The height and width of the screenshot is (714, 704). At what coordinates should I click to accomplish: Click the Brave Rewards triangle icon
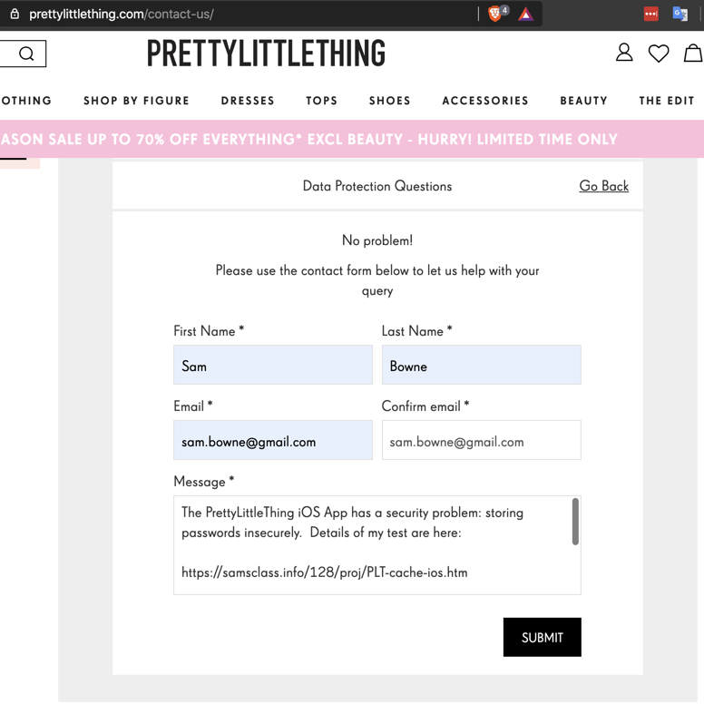pos(526,14)
